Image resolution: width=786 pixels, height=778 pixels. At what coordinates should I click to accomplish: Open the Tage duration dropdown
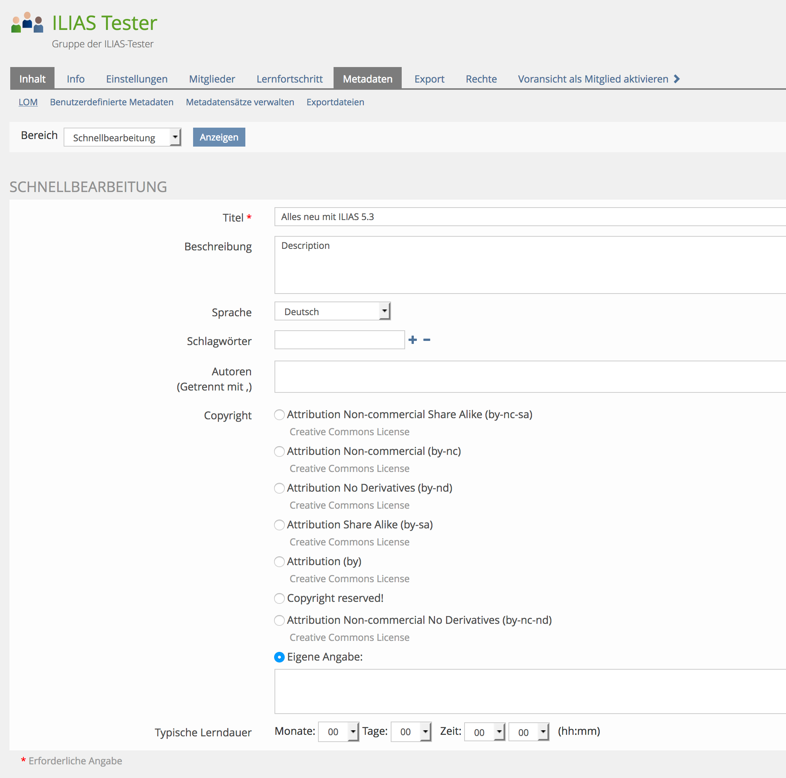[x=410, y=732]
